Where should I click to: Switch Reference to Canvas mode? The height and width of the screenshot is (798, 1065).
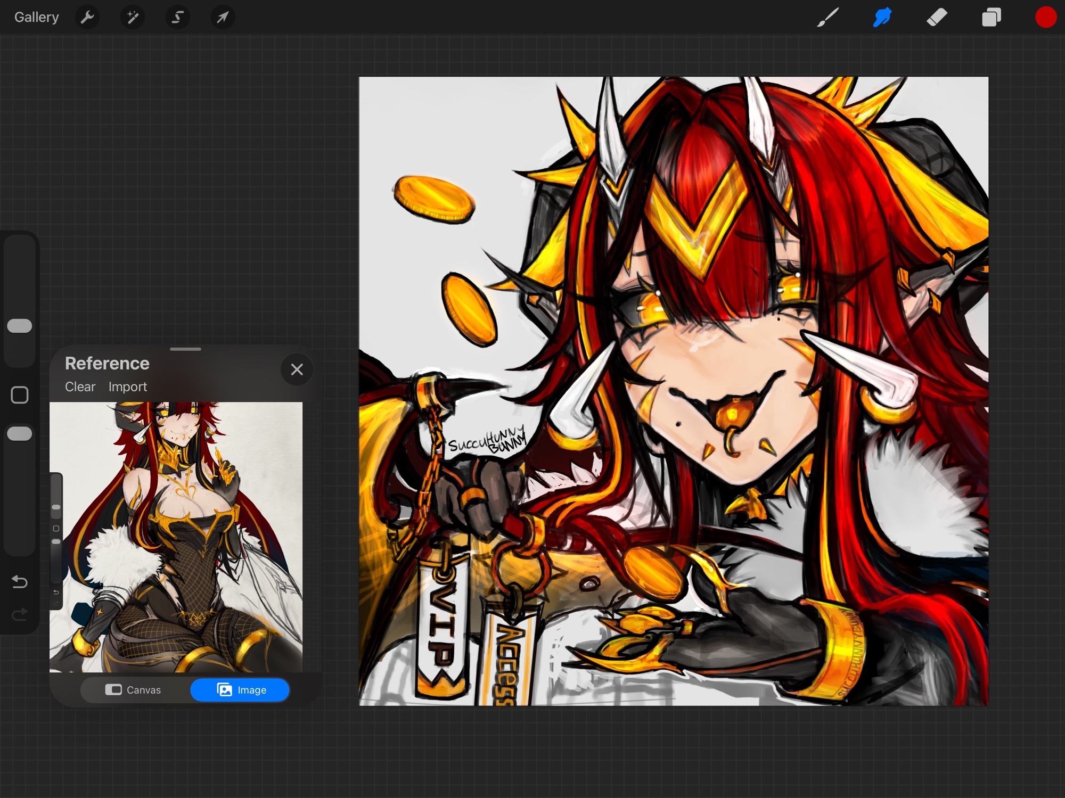[x=133, y=690]
